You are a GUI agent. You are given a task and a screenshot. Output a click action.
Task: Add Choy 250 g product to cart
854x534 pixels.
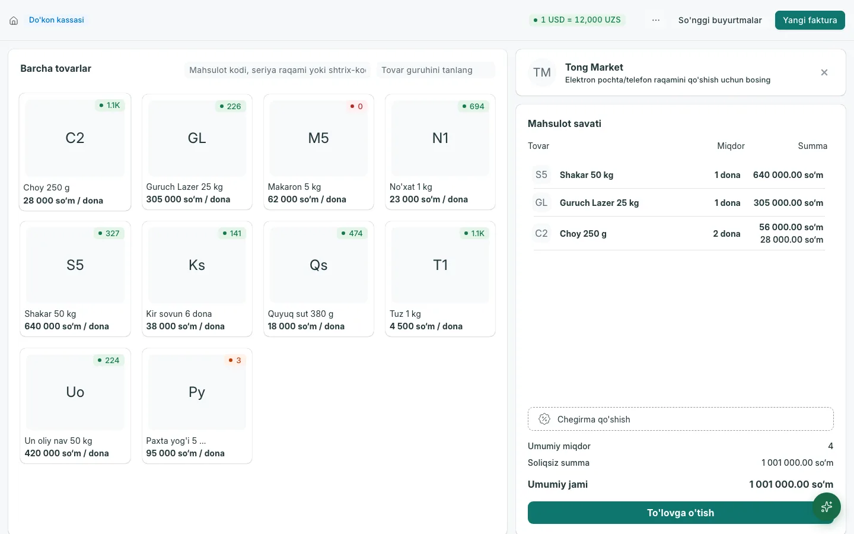click(75, 152)
